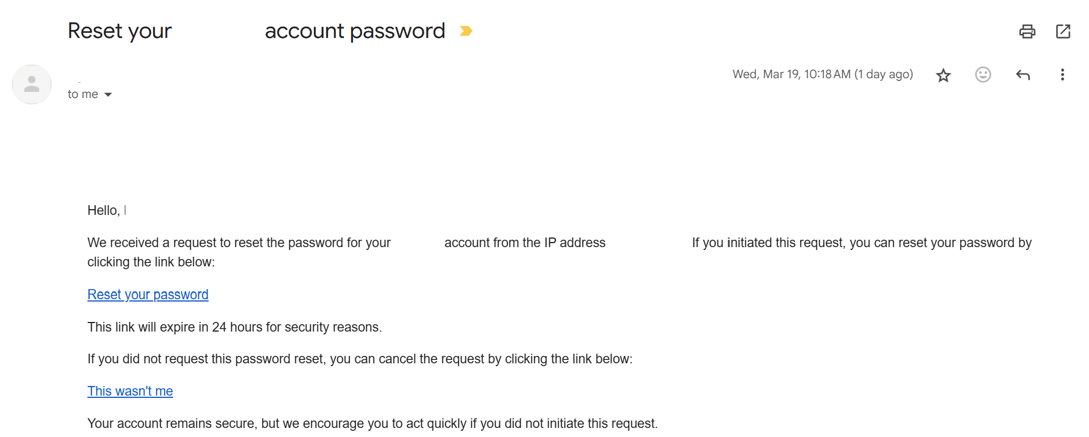Click the smiley face to add a reaction
This screenshot has width=1089, height=437.
pos(983,75)
